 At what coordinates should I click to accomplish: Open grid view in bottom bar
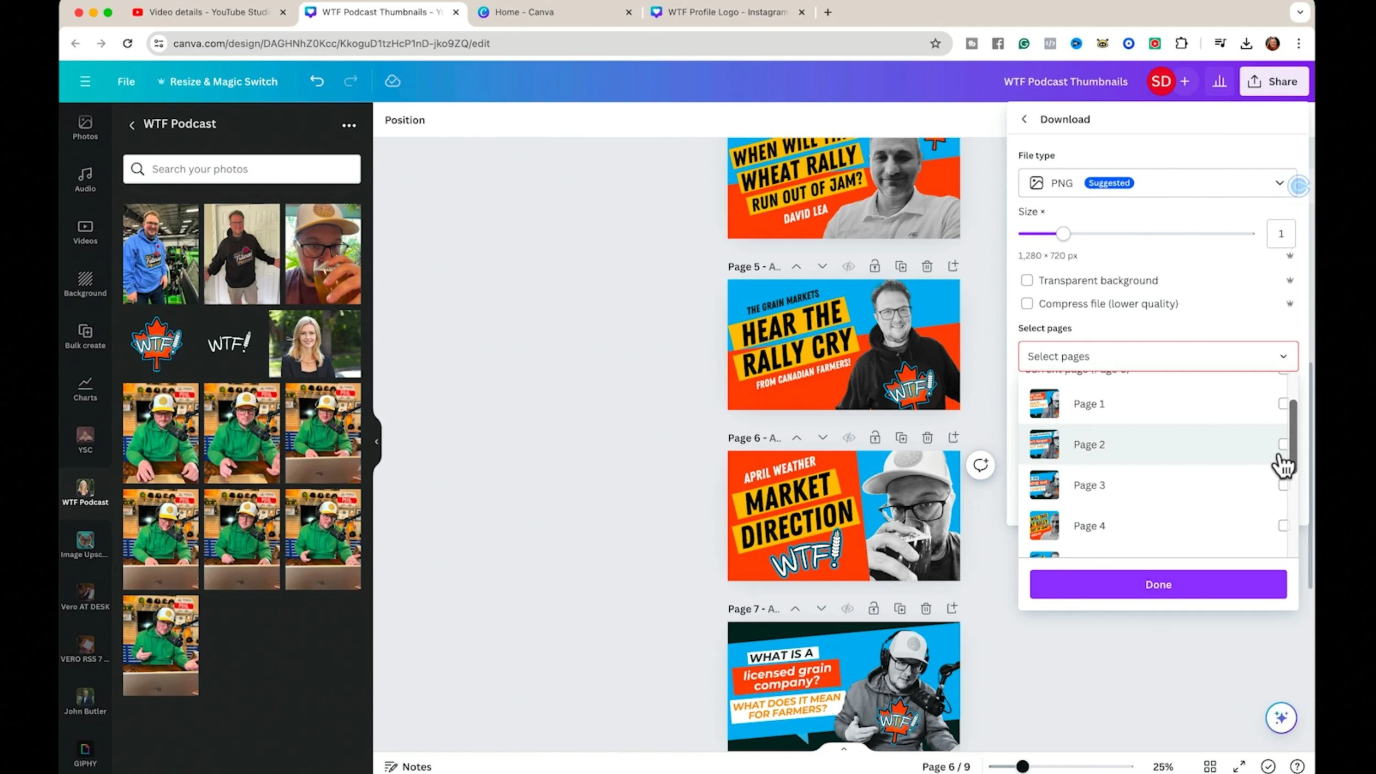pyautogui.click(x=1210, y=767)
